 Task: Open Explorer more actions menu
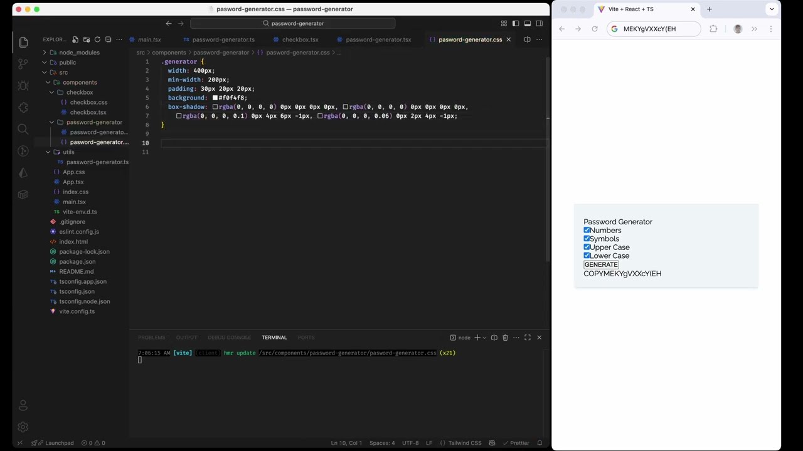tap(119, 39)
